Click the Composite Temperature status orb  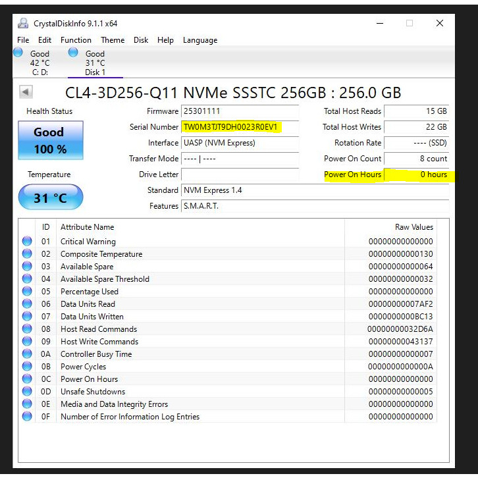pyautogui.click(x=27, y=254)
